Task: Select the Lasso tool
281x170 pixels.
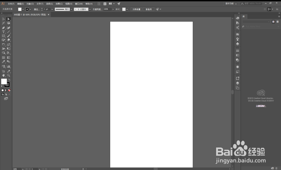Action: coord(8,23)
